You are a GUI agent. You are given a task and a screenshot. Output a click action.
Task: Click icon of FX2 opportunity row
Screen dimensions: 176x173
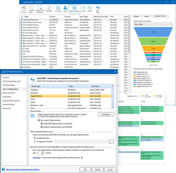tap(21, 54)
